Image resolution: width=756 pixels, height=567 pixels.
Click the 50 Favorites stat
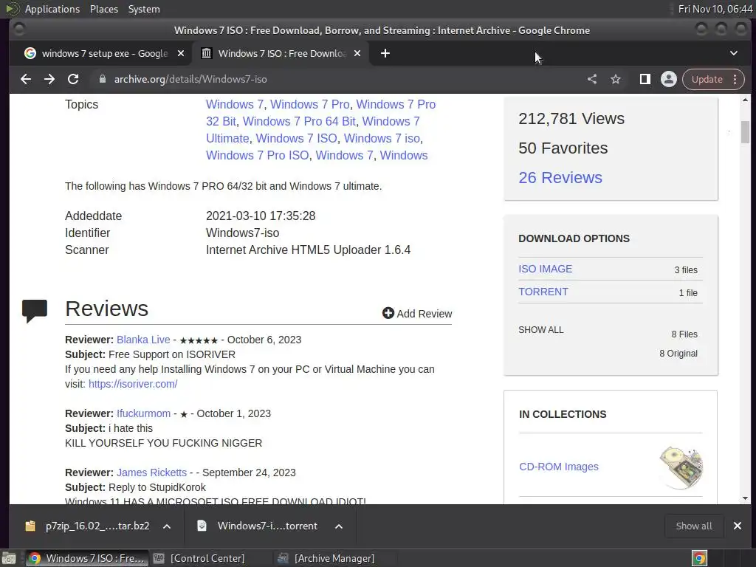(x=563, y=148)
